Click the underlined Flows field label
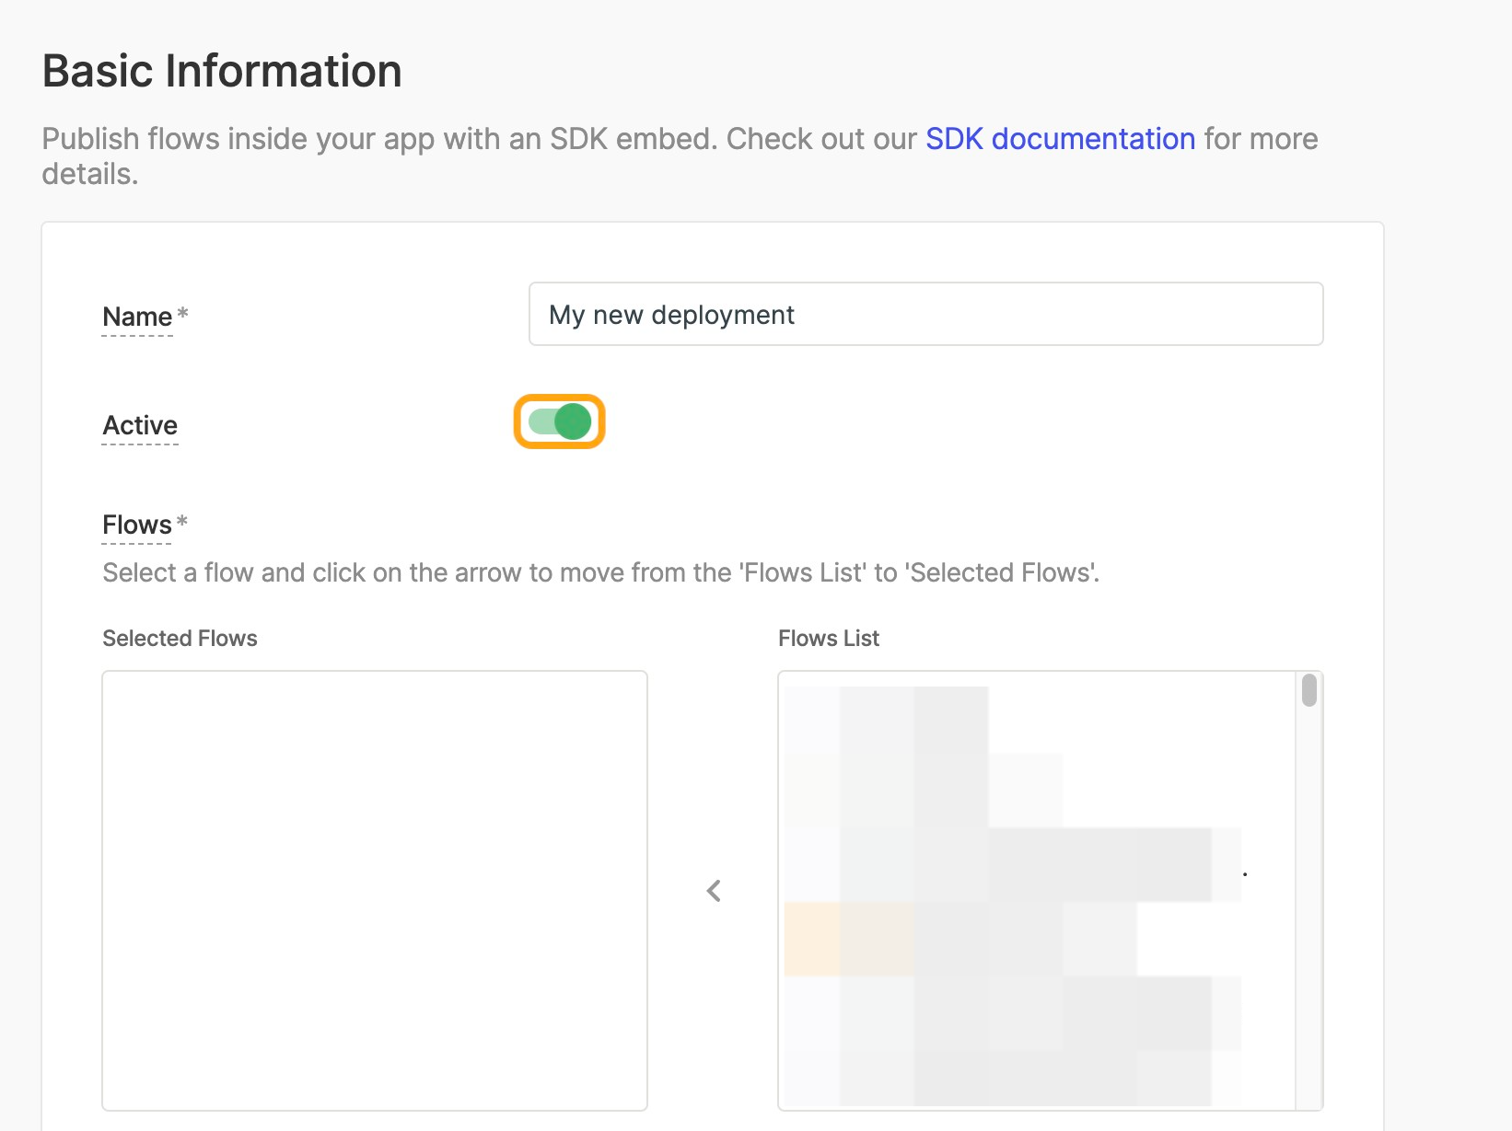The width and height of the screenshot is (1512, 1131). [137, 525]
